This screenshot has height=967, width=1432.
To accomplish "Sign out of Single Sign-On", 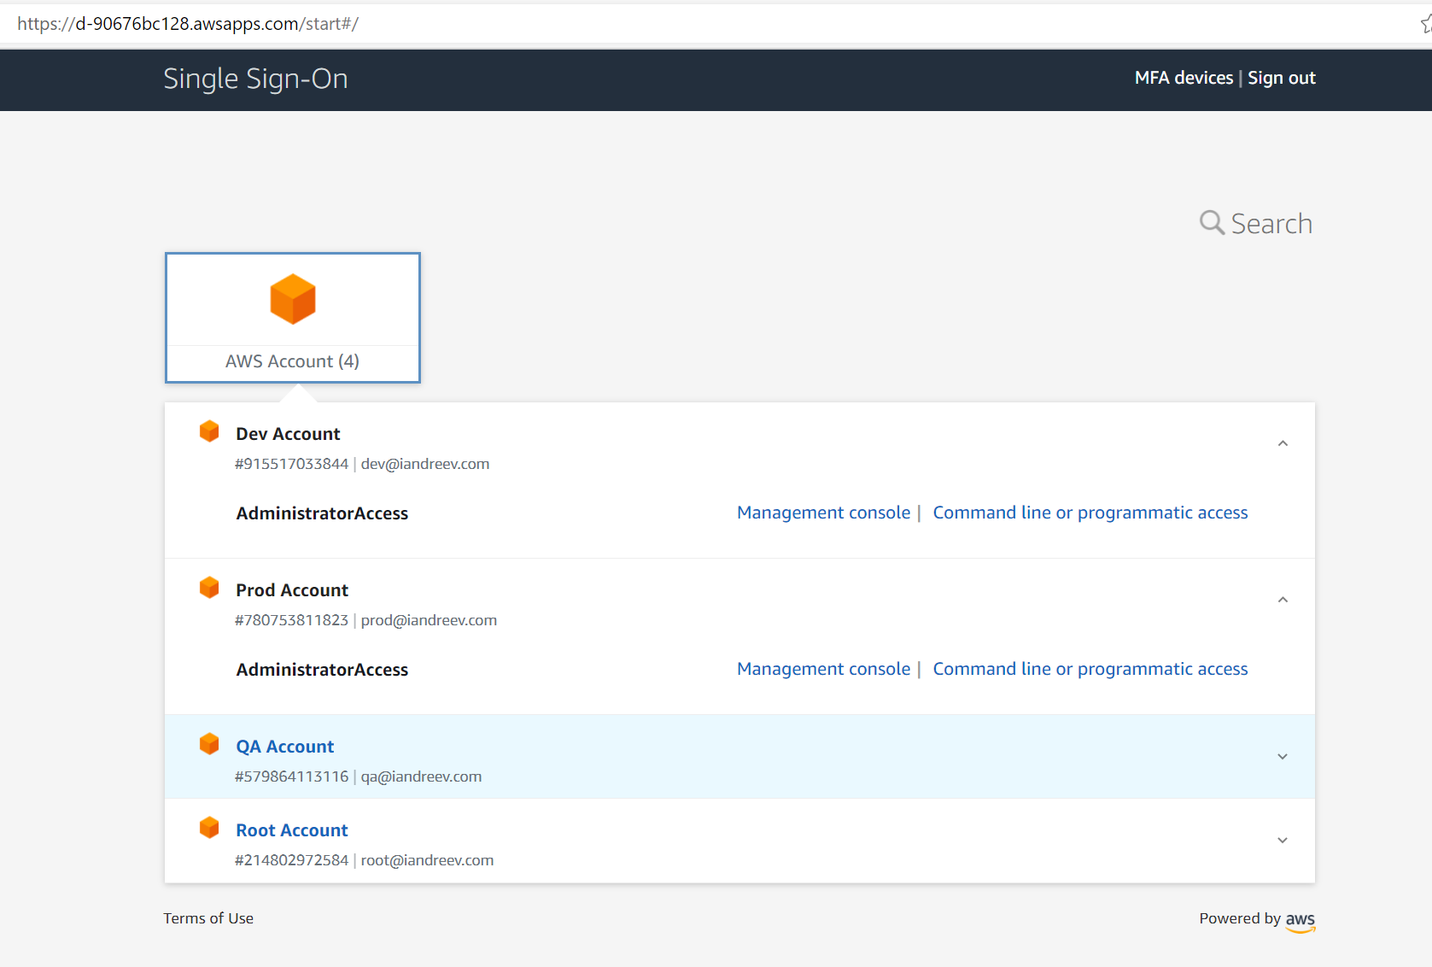I will tap(1282, 78).
